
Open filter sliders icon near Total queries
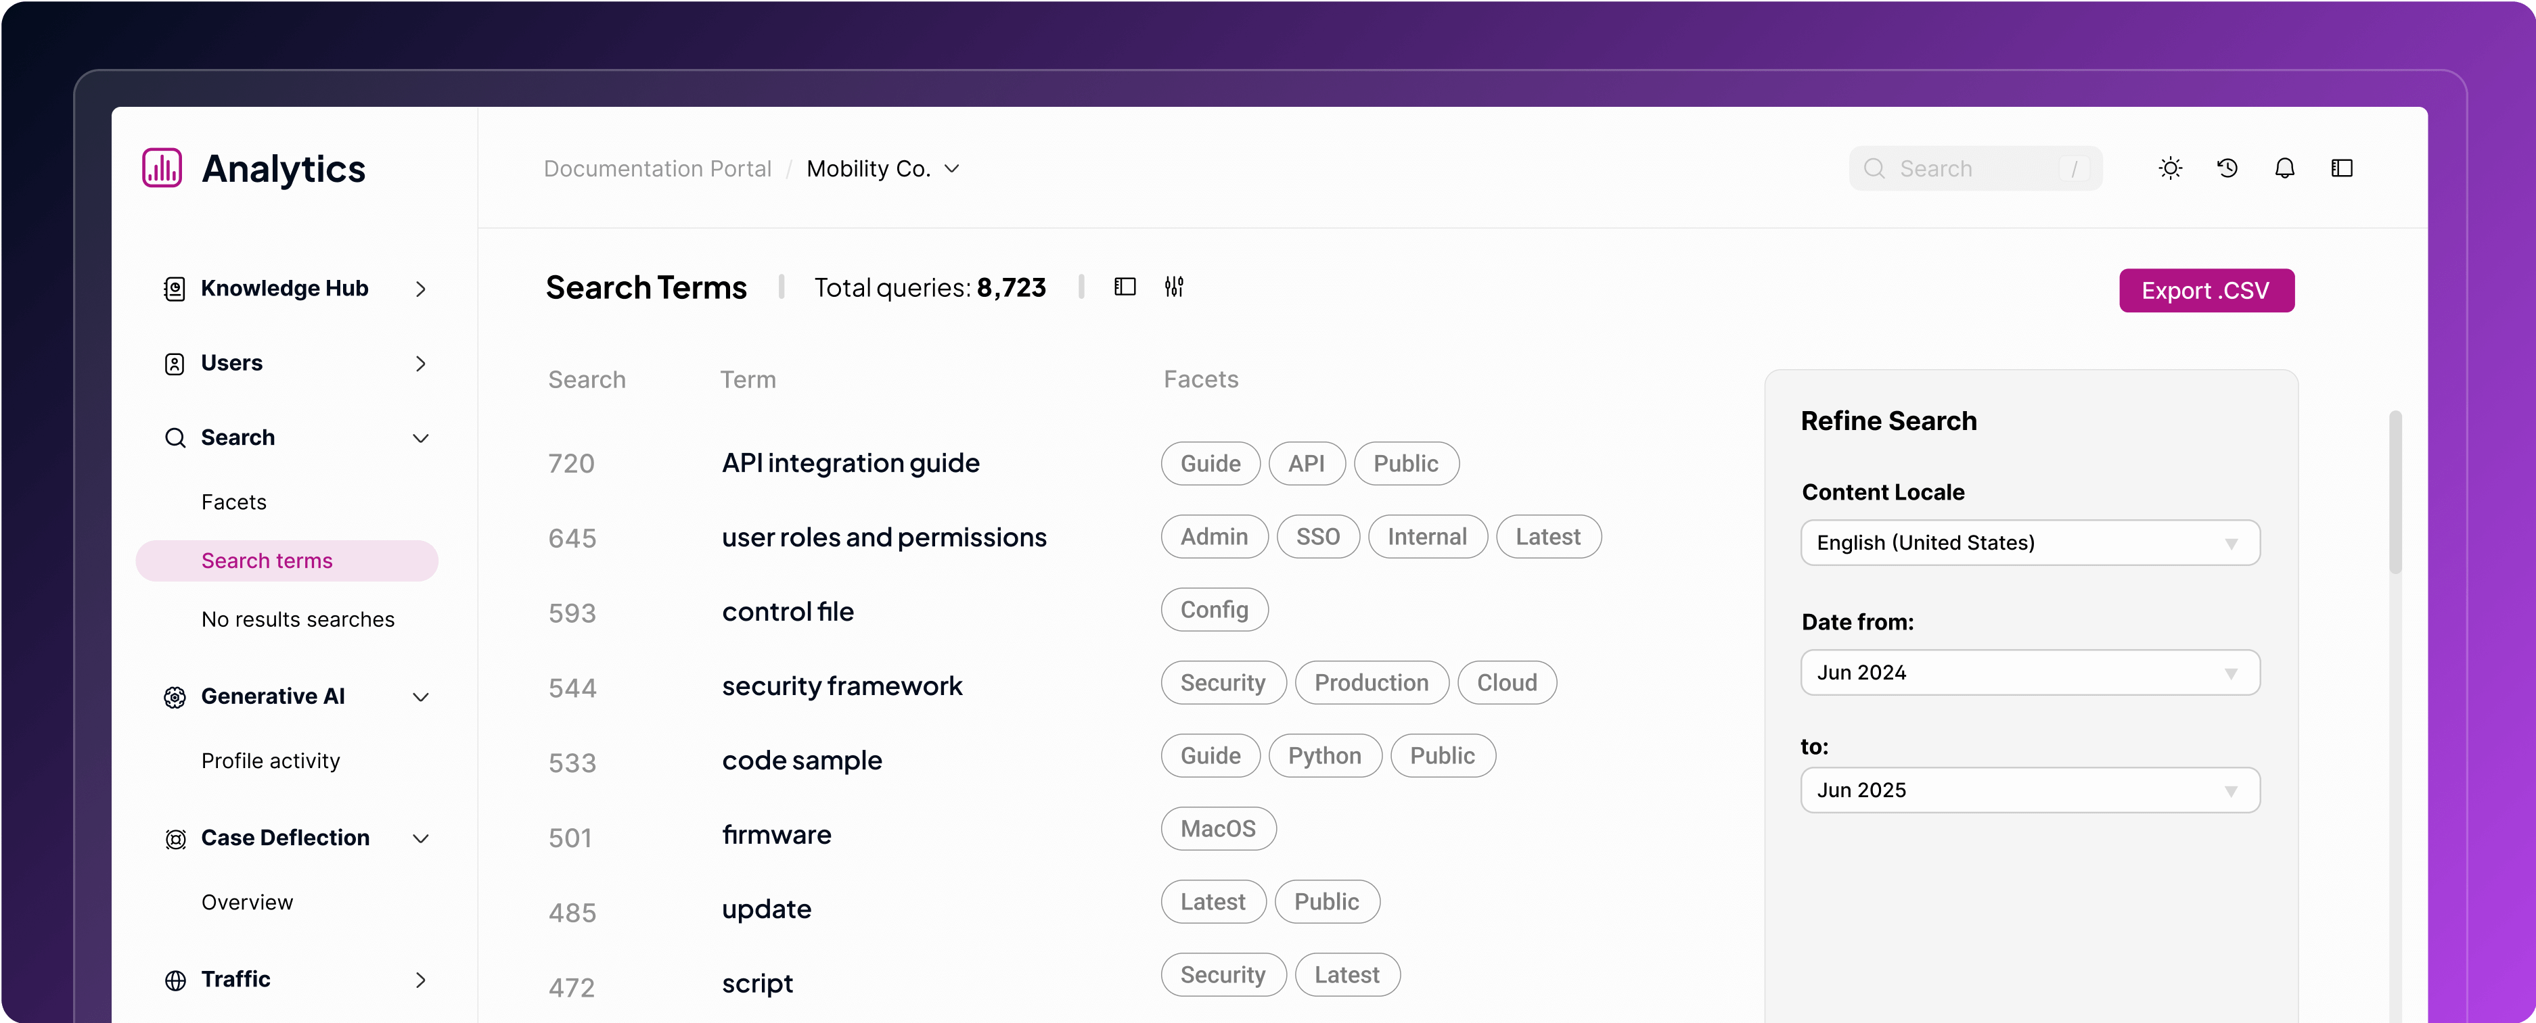pyautogui.click(x=1173, y=286)
